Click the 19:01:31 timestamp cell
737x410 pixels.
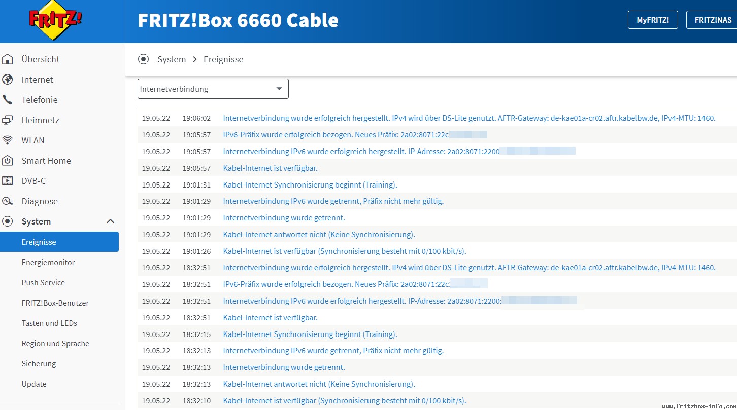point(196,184)
